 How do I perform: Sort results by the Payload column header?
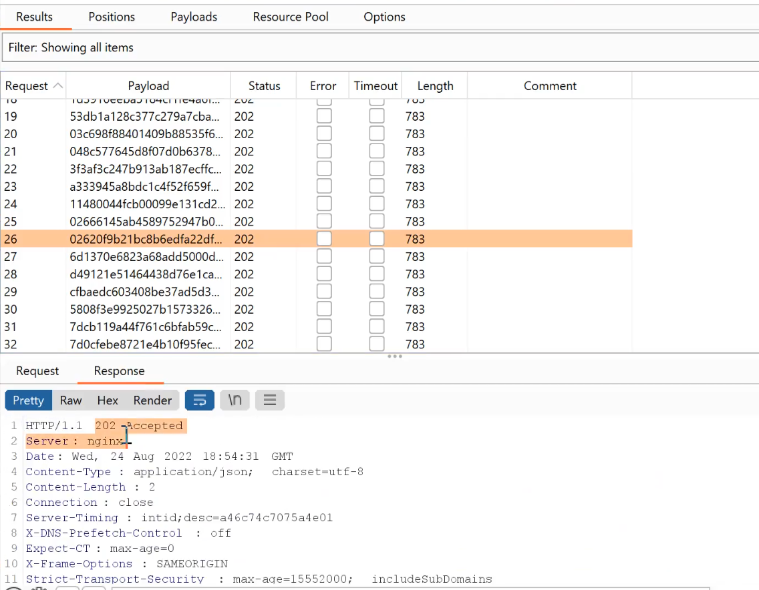[x=148, y=85]
